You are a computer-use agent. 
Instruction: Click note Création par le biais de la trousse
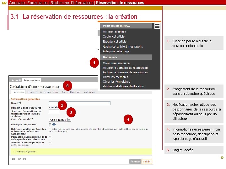tap(194, 43)
